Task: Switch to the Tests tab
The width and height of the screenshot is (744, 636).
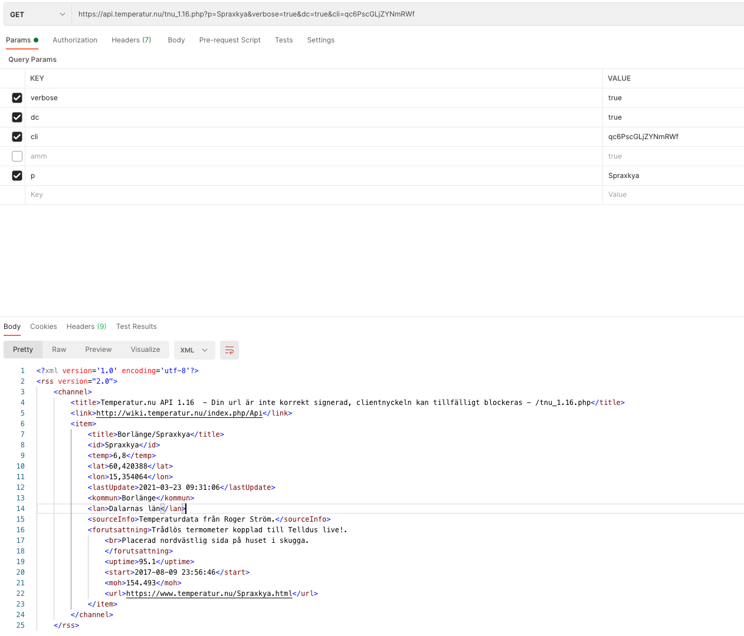Action: coord(284,40)
